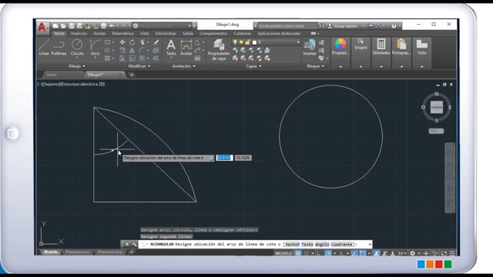Screen dimensions: 493x277
Task: Switch to the Paramétrico ribbon tab
Action: [123, 33]
